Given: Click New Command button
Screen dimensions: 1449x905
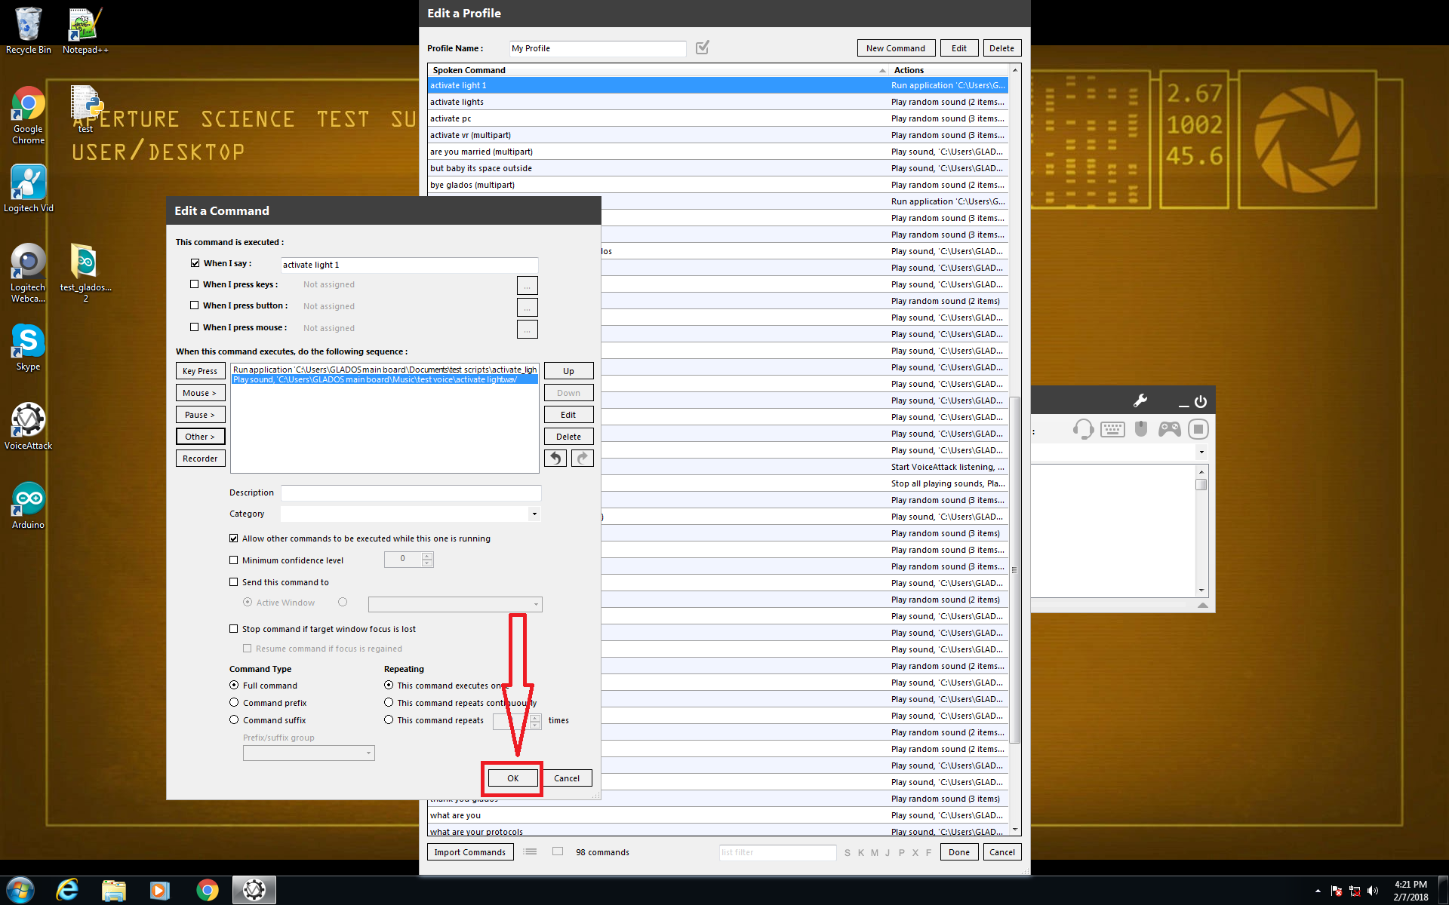Looking at the screenshot, I should tap(896, 48).
